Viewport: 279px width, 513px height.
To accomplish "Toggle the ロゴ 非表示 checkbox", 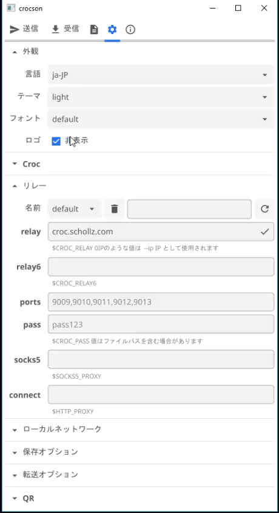I will coord(56,141).
